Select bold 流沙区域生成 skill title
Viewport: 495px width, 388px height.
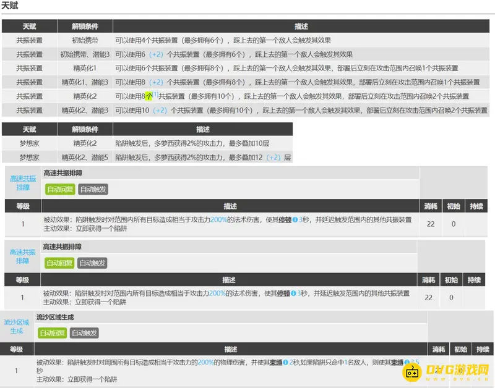click(x=55, y=317)
